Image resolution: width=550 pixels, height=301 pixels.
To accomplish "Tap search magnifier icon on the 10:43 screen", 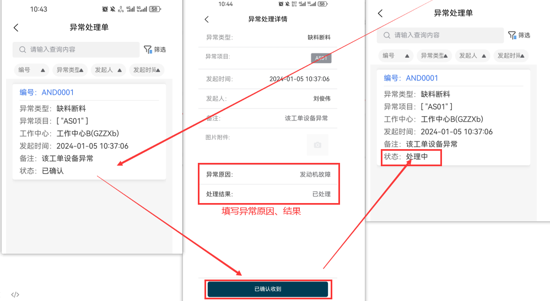I will click(x=23, y=50).
